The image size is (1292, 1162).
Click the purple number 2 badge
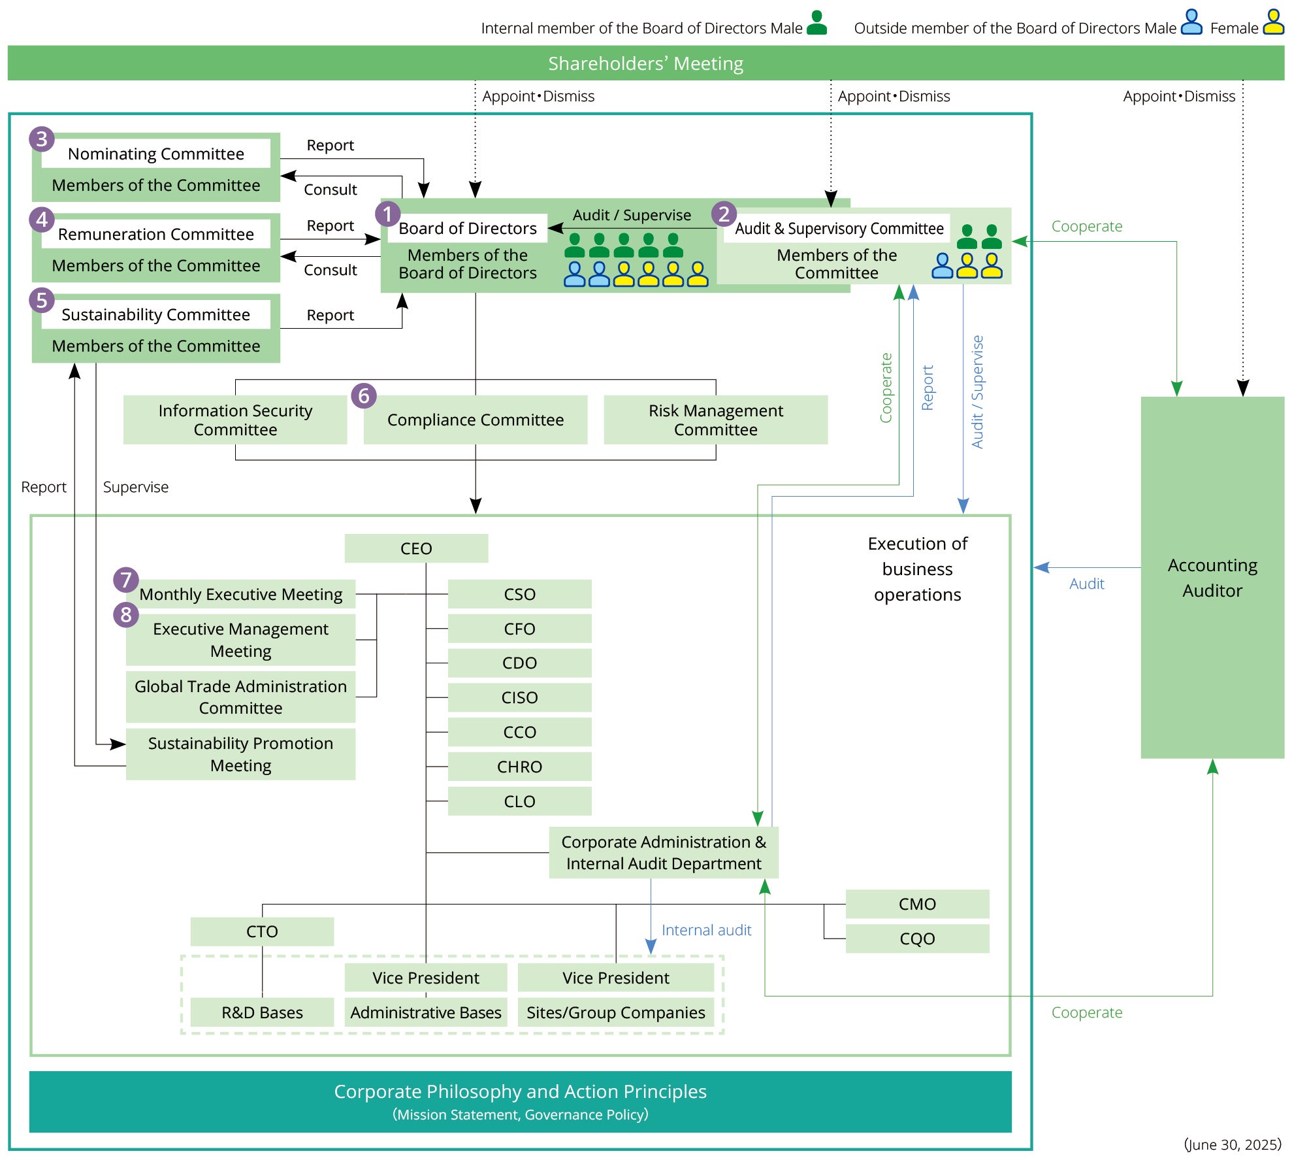pyautogui.click(x=724, y=214)
